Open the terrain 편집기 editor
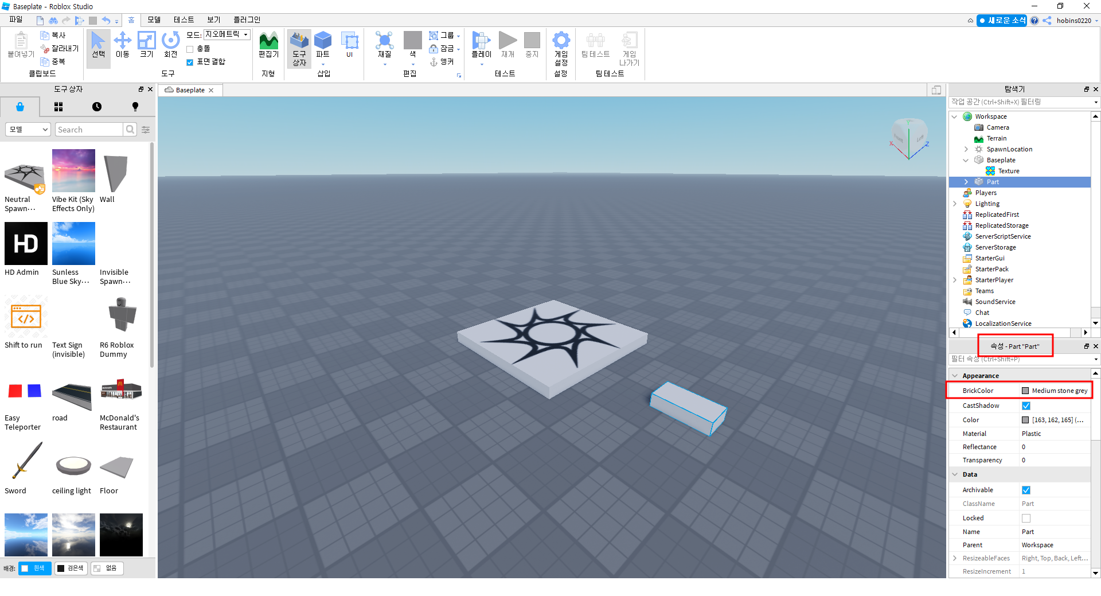 coord(268,46)
